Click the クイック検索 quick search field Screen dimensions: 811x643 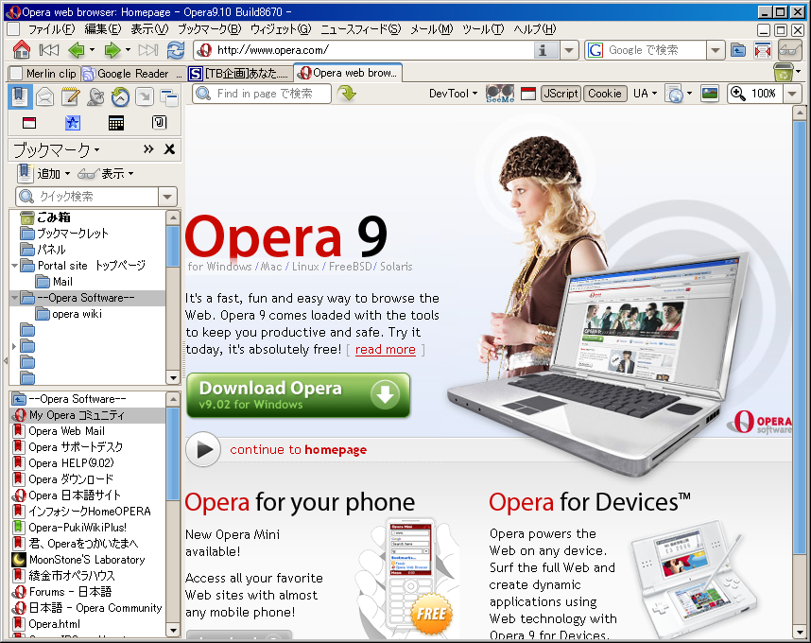(x=87, y=197)
